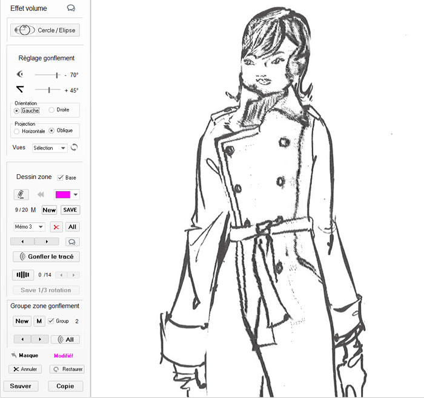Viewport: 424px width, 398px height.
Task: Click the red X delete memo button
Action: [56, 227]
